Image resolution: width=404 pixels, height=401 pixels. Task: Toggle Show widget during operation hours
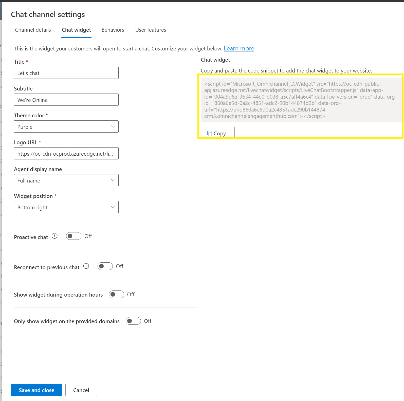pyautogui.click(x=117, y=294)
